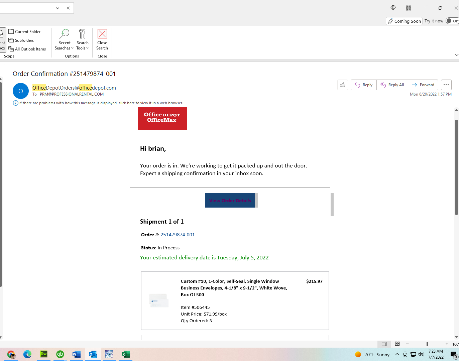Click the Close Search red X icon
Viewport: 459px width, 361px height.
pos(102,34)
